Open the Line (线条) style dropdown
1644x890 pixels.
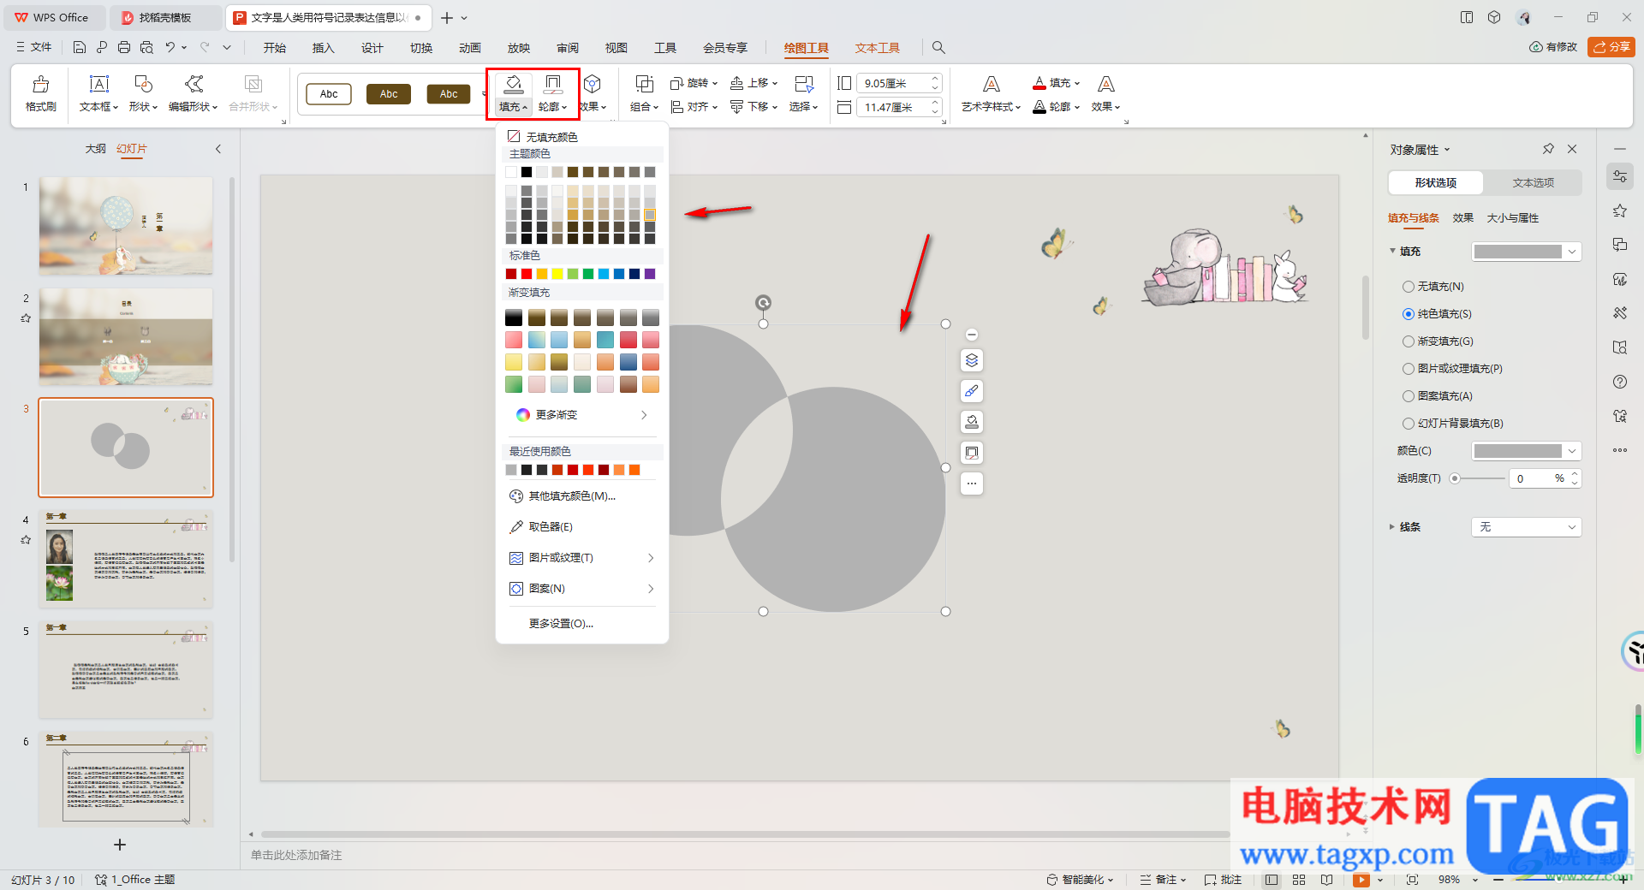[1526, 527]
